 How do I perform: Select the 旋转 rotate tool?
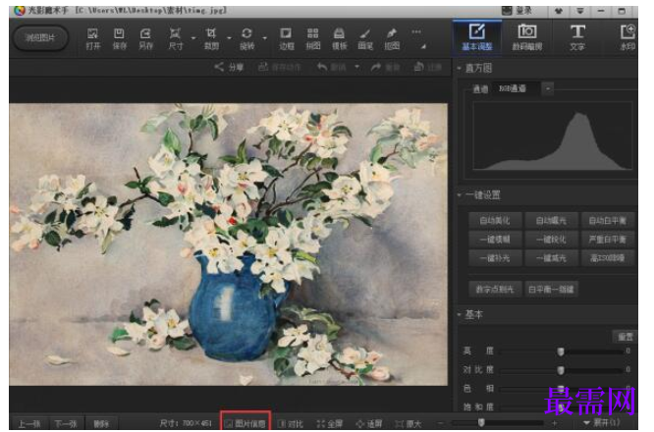tap(246, 39)
